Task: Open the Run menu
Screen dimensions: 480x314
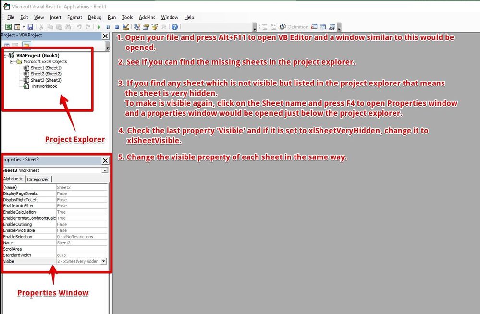Action: [x=112, y=17]
